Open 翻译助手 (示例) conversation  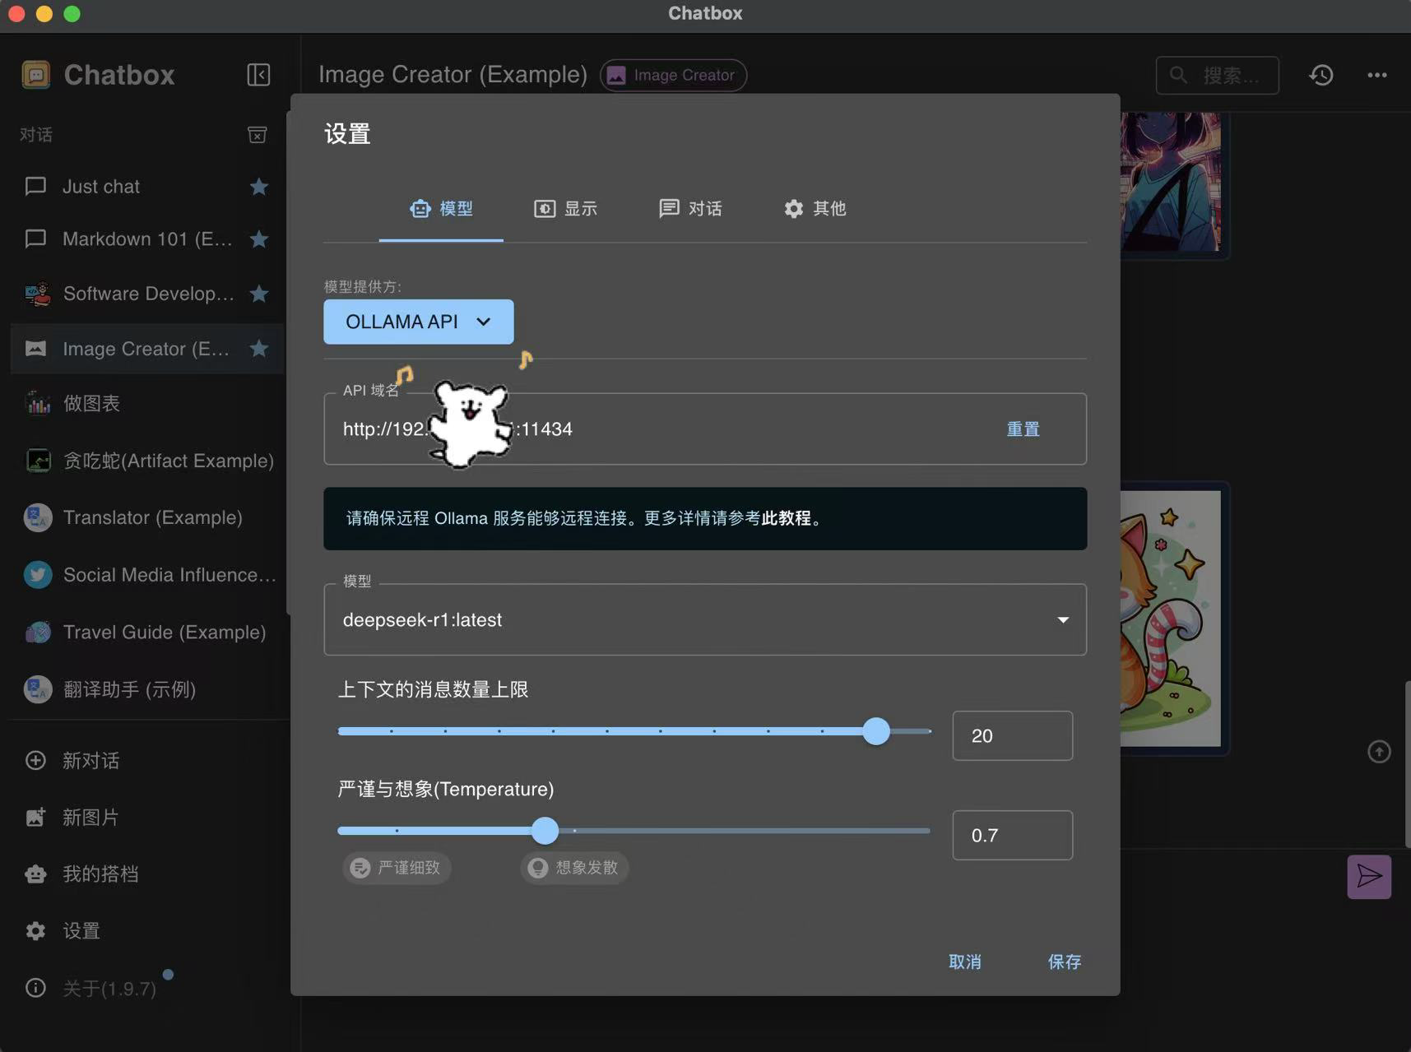coord(147,689)
